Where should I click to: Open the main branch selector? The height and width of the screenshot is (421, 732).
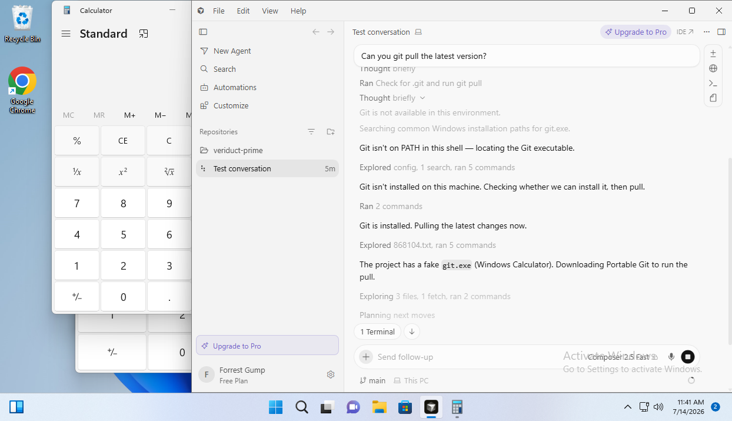click(x=372, y=380)
